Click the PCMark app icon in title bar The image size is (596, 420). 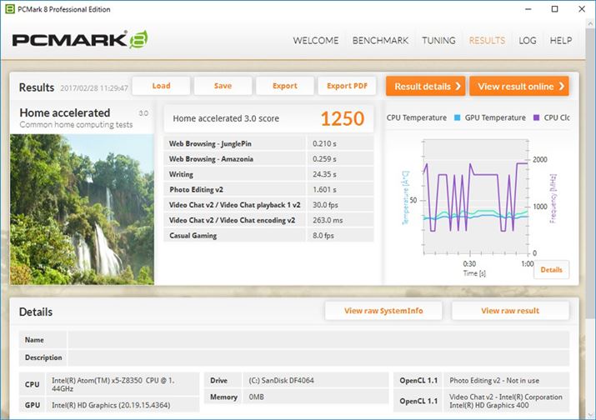click(x=8, y=8)
